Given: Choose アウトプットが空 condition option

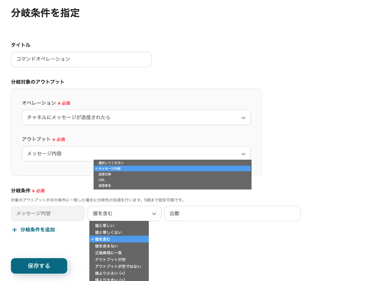Looking at the screenshot, I should [x=110, y=260].
